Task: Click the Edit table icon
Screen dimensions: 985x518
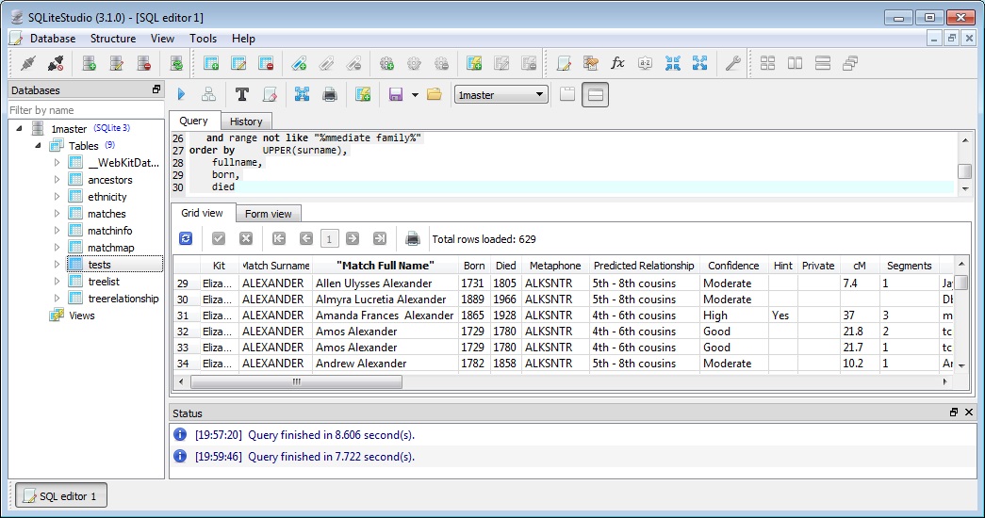Action: pos(238,63)
